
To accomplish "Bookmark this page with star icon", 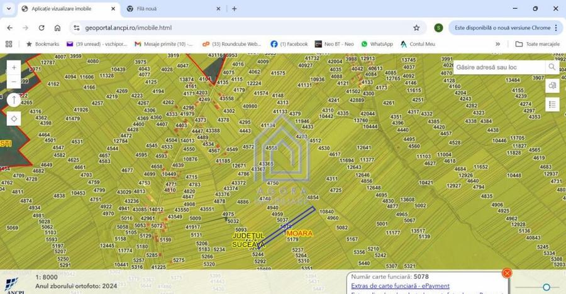I will tap(416, 28).
